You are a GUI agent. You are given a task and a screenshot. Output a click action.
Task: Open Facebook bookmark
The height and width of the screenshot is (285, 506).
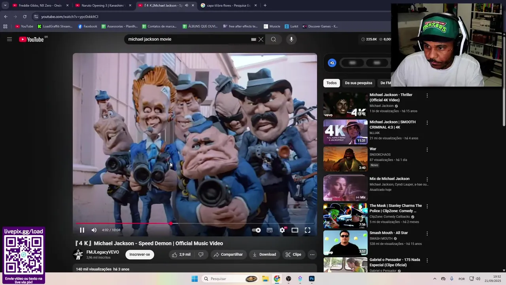pyautogui.click(x=88, y=27)
